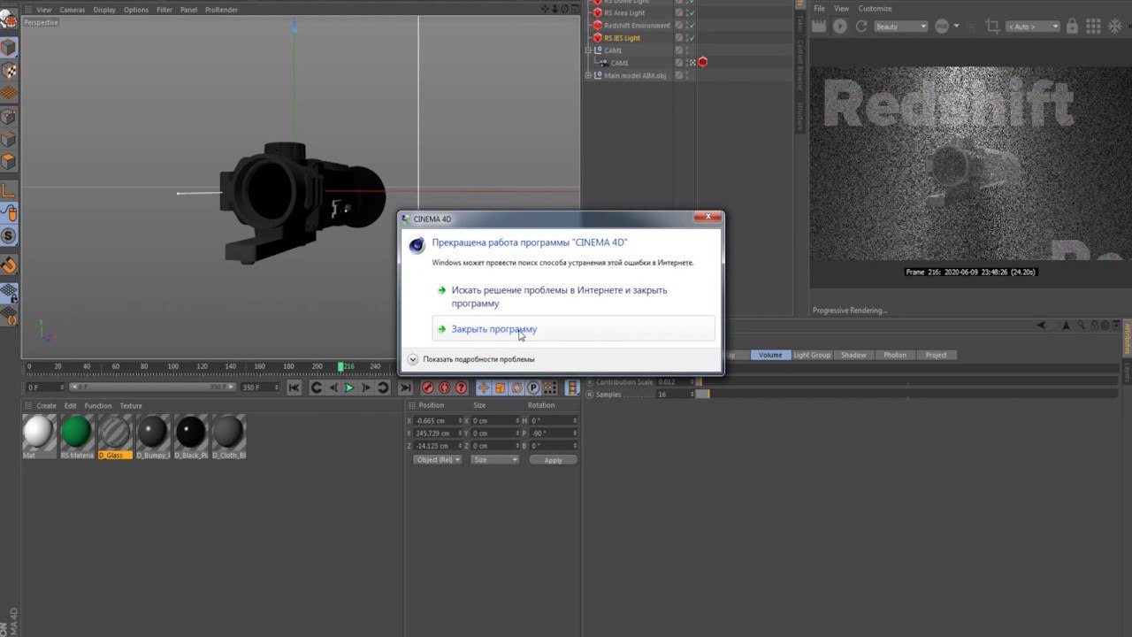Viewport: 1132px width, 637px height.
Task: Switch to the Photon tab
Action: [895, 355]
